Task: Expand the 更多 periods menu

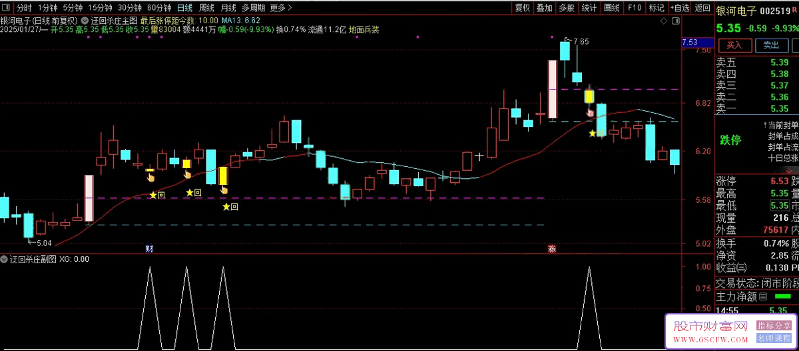Action: 281,8
